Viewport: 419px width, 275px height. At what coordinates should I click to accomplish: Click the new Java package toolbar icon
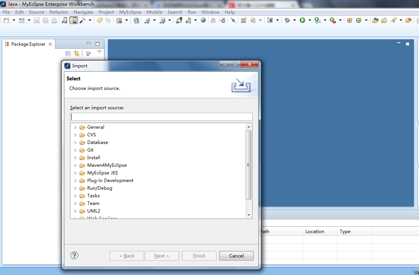350,20
